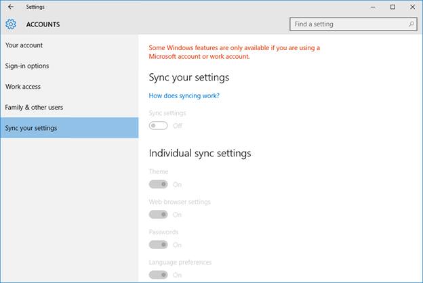Toggle the Passwords sync switch
This screenshot has height=283, width=423.
[159, 244]
